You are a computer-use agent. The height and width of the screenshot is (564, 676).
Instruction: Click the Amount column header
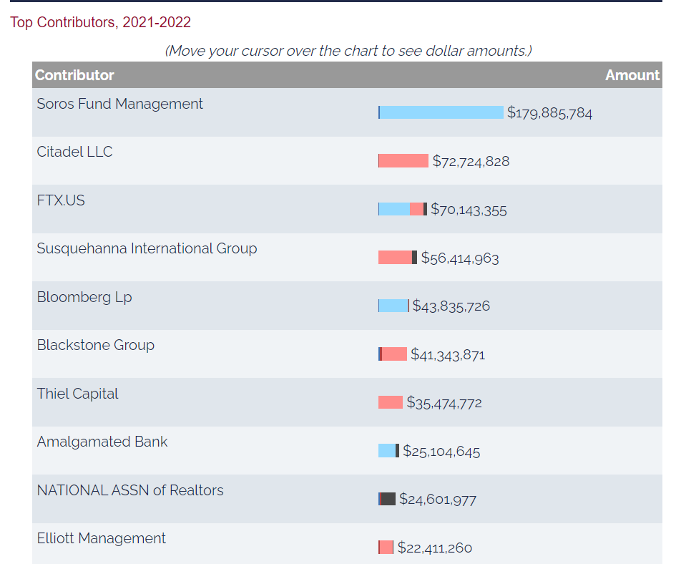point(632,75)
